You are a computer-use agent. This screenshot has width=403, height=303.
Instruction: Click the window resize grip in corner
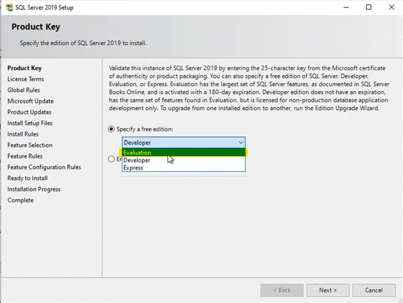[400, 300]
